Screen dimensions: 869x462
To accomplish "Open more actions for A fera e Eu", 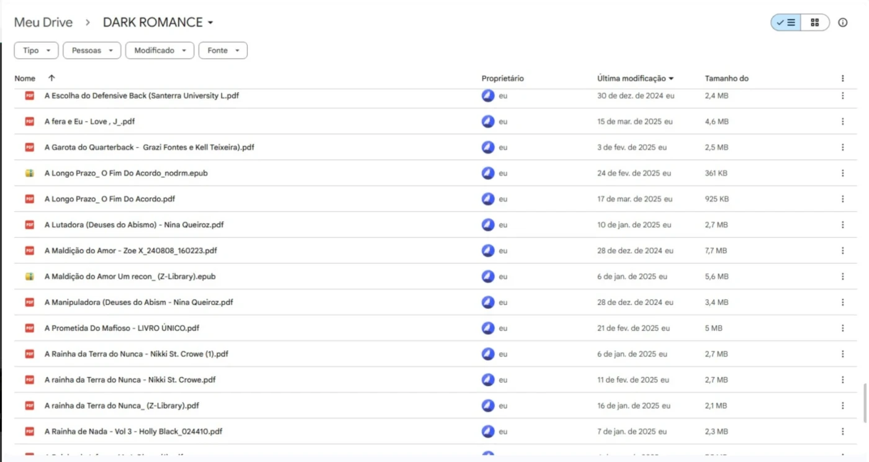I will 842,122.
